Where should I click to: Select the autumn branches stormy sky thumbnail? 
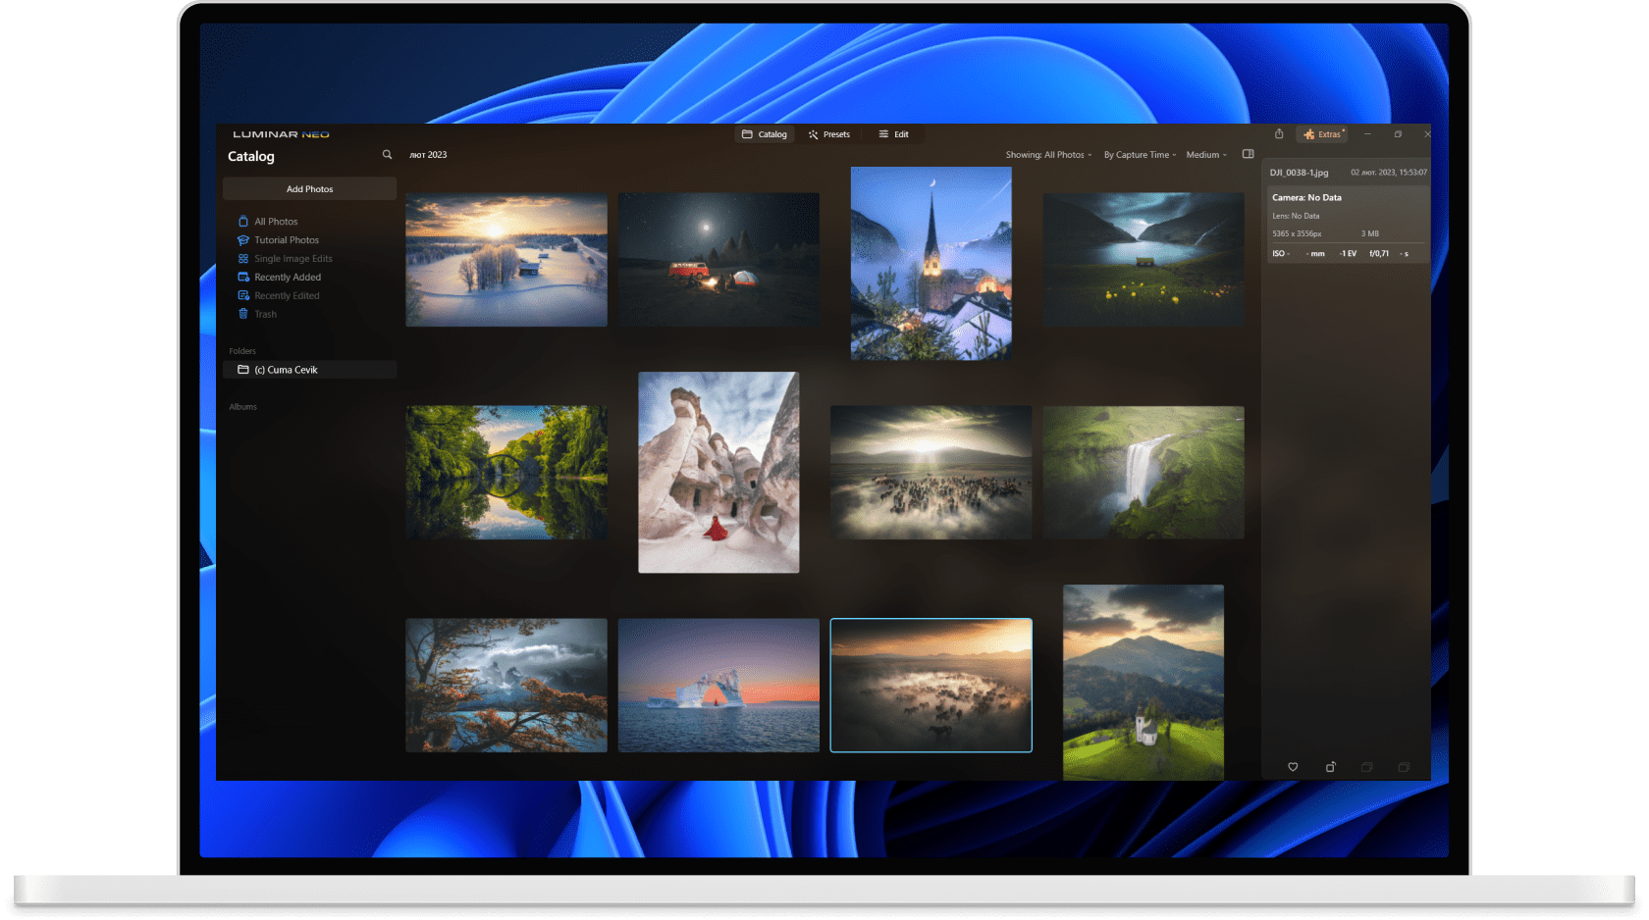[x=506, y=686]
